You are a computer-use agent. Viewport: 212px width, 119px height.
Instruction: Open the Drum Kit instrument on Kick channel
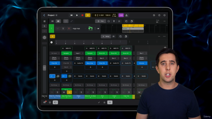click(x=102, y=53)
